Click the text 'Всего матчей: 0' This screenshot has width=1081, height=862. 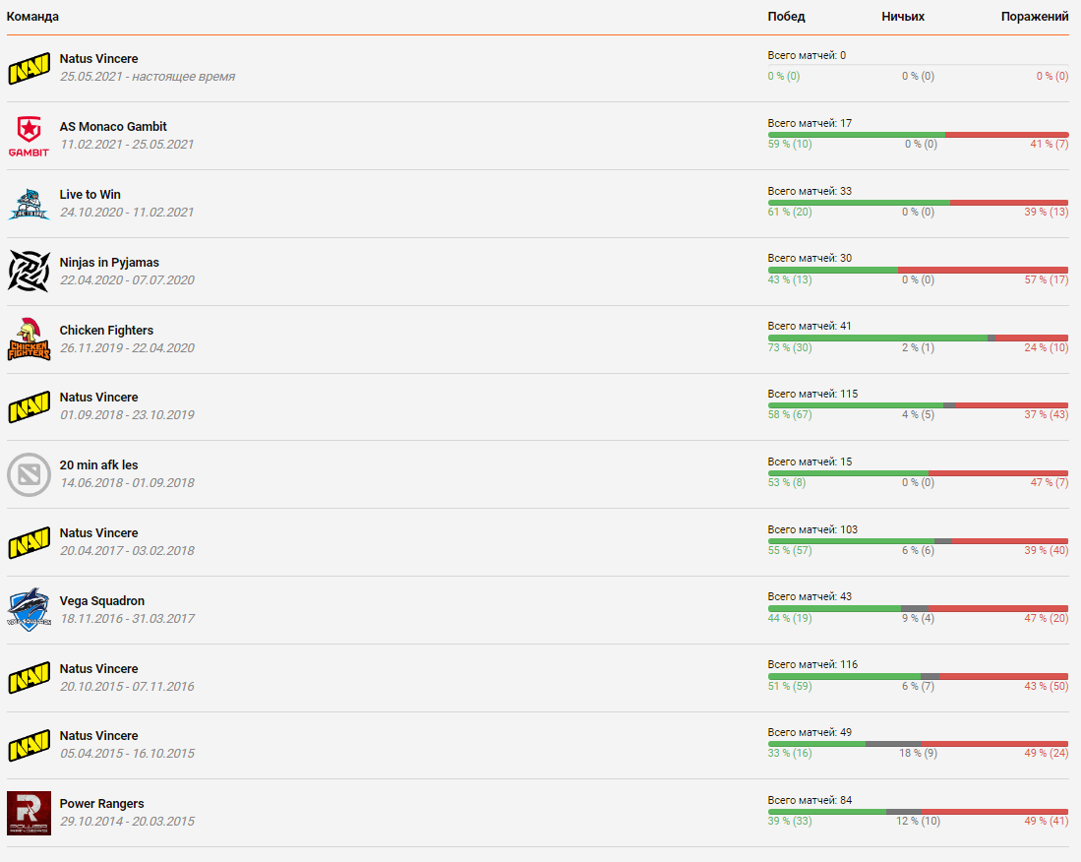(807, 55)
